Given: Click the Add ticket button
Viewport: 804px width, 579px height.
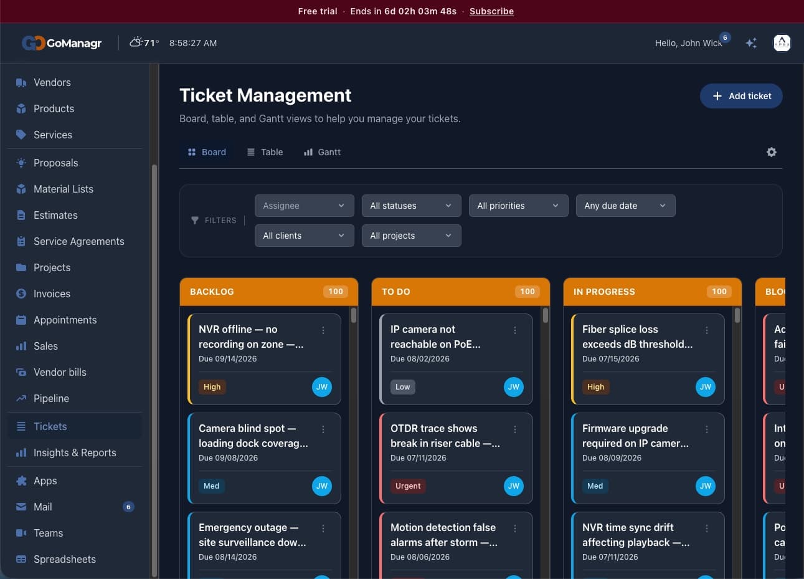Looking at the screenshot, I should pos(741,96).
